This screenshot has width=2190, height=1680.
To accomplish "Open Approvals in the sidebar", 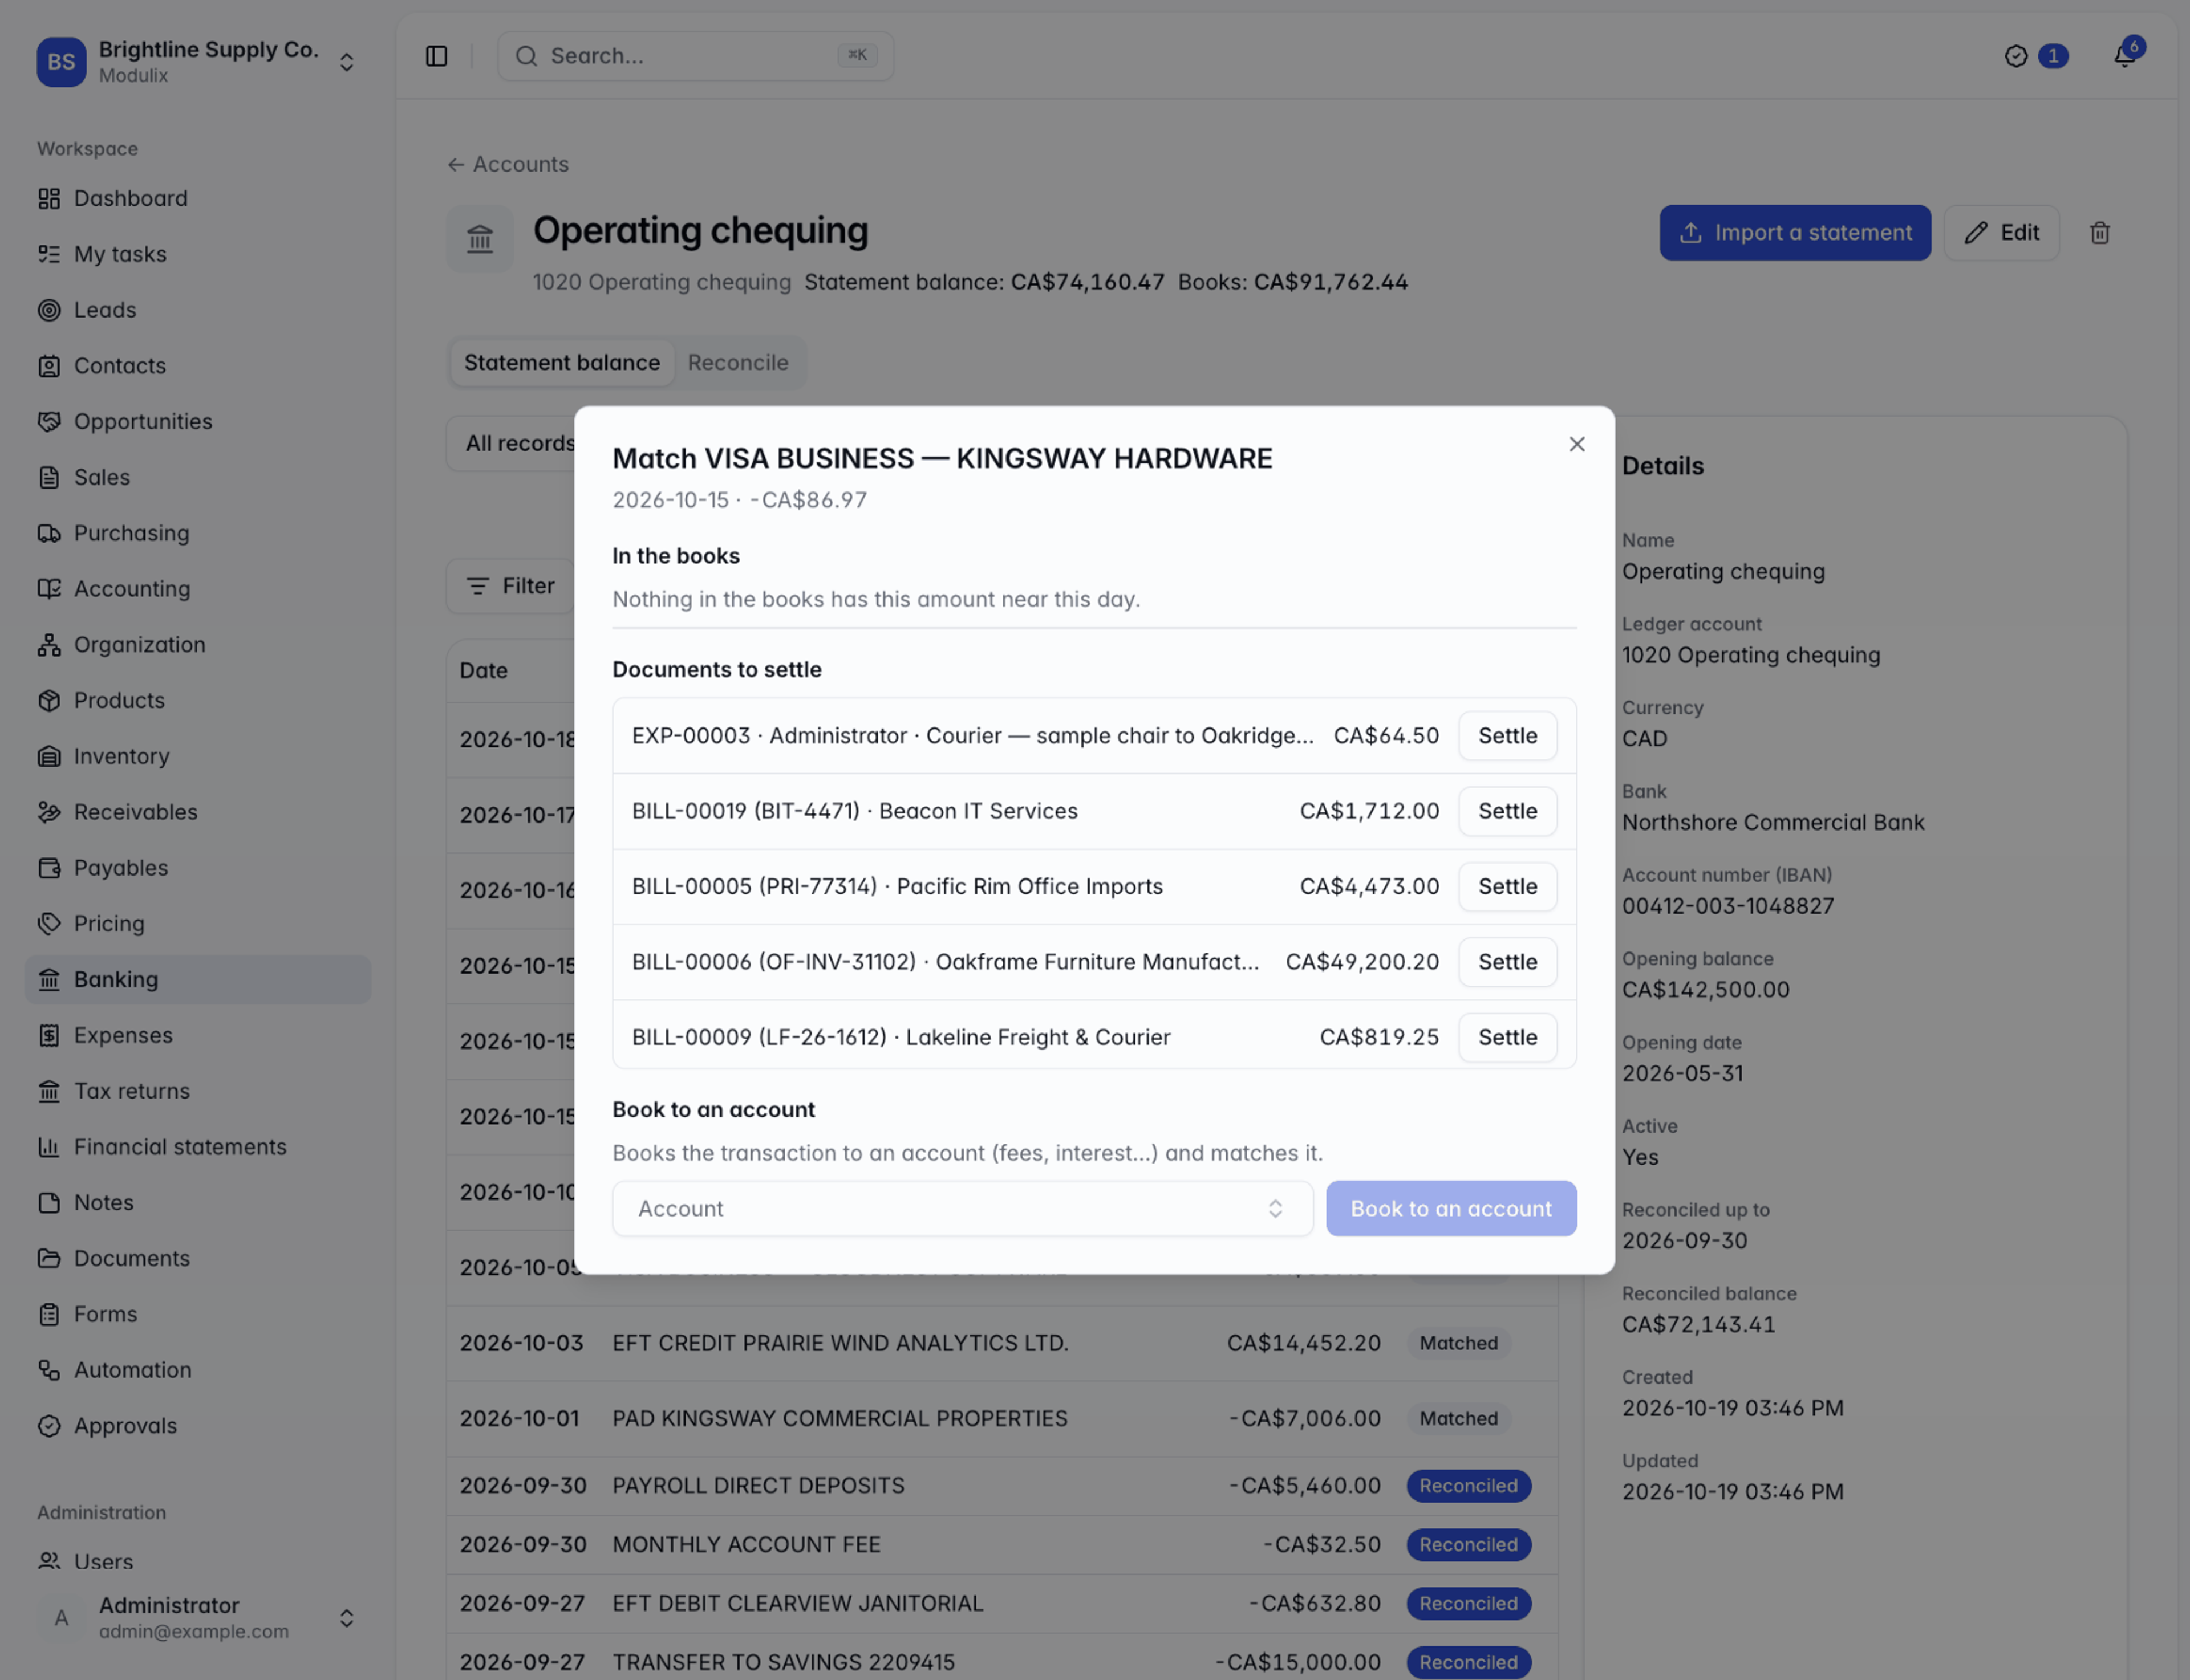I will coord(198,1426).
